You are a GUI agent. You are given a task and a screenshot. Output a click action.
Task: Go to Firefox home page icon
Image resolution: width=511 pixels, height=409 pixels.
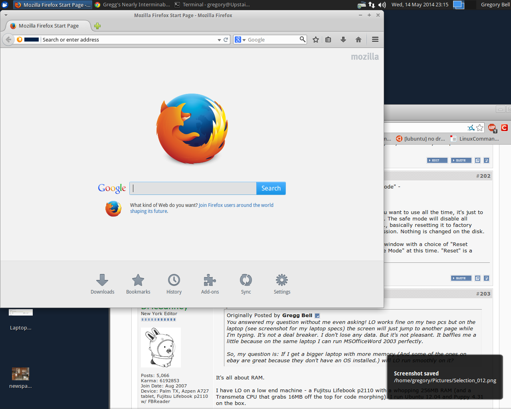click(x=358, y=40)
